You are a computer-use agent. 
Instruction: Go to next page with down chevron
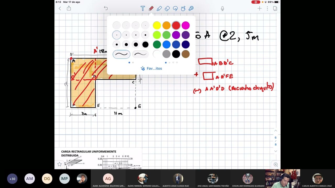click(x=276, y=151)
